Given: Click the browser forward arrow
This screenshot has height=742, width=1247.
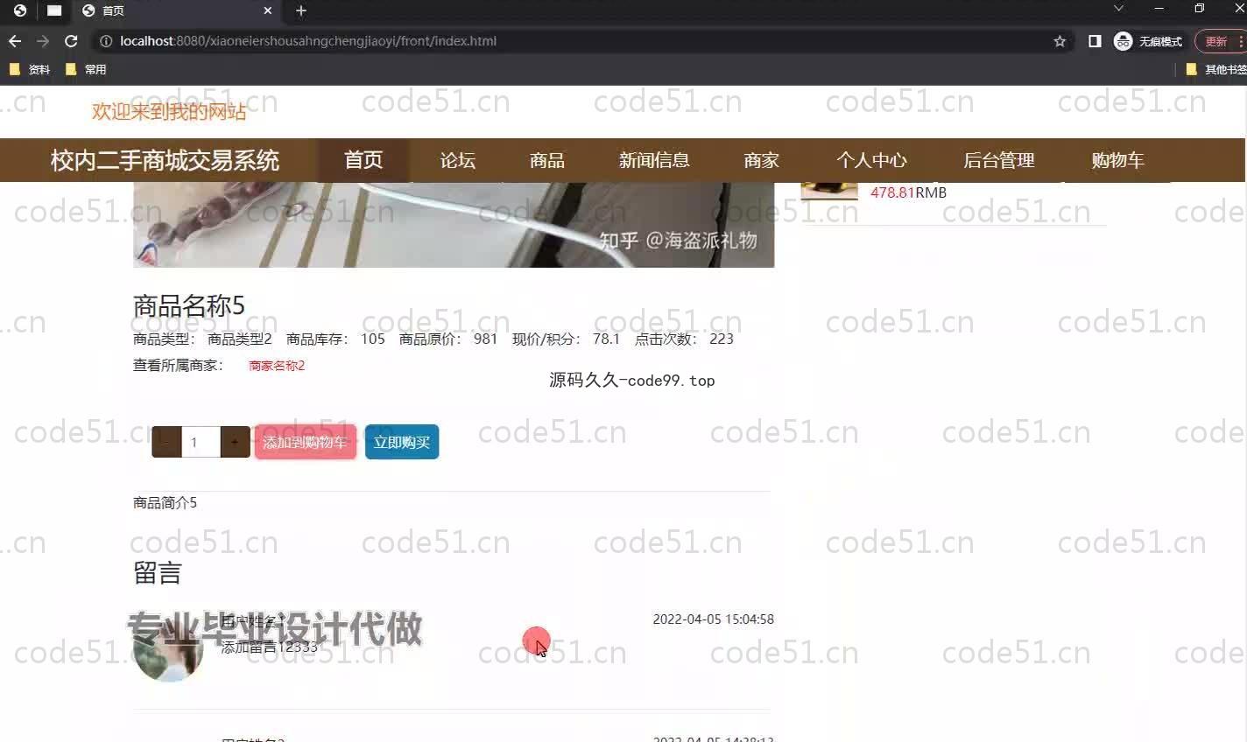Looking at the screenshot, I should [43, 41].
